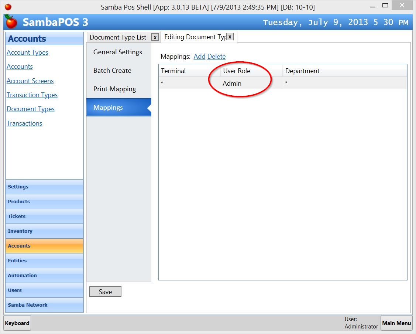This screenshot has height=334, width=416.
Task: Click the Add mappings link
Action: coord(199,57)
